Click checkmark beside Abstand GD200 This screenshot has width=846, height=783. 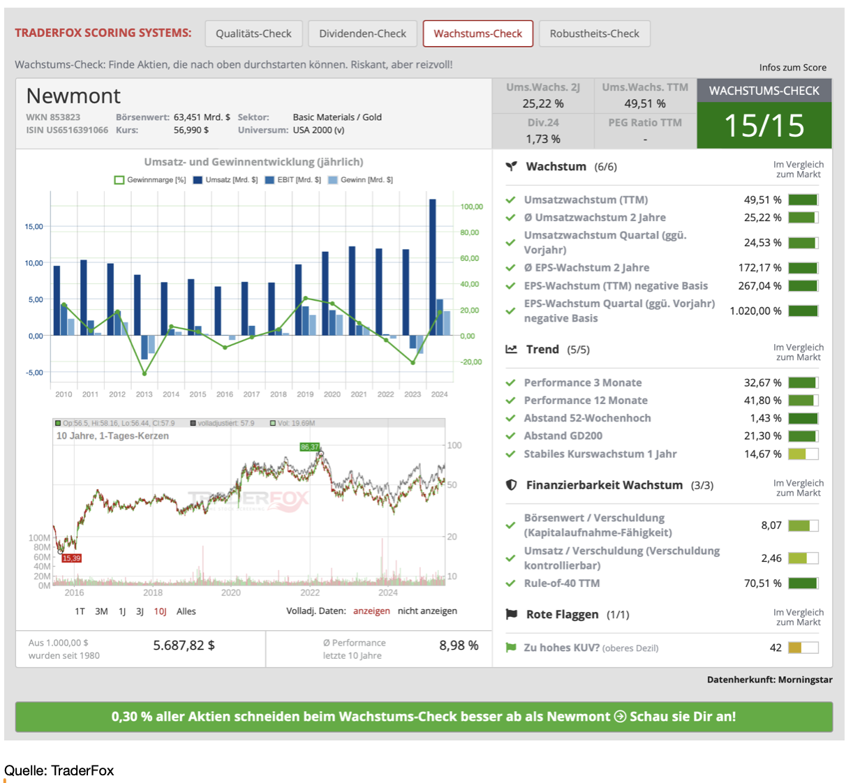[511, 436]
